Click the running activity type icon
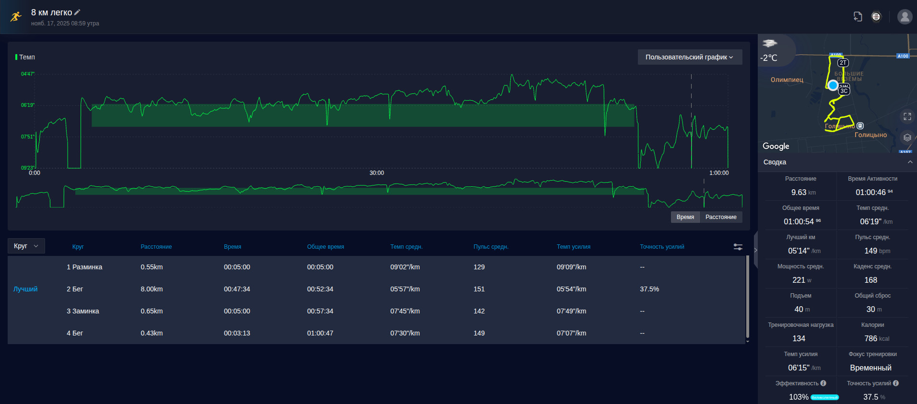This screenshot has height=404, width=917. click(x=16, y=17)
